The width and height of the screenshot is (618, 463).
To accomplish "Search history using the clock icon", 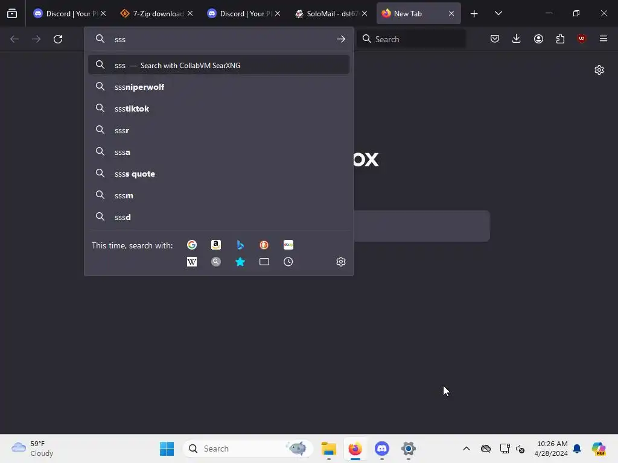I will click(x=288, y=262).
